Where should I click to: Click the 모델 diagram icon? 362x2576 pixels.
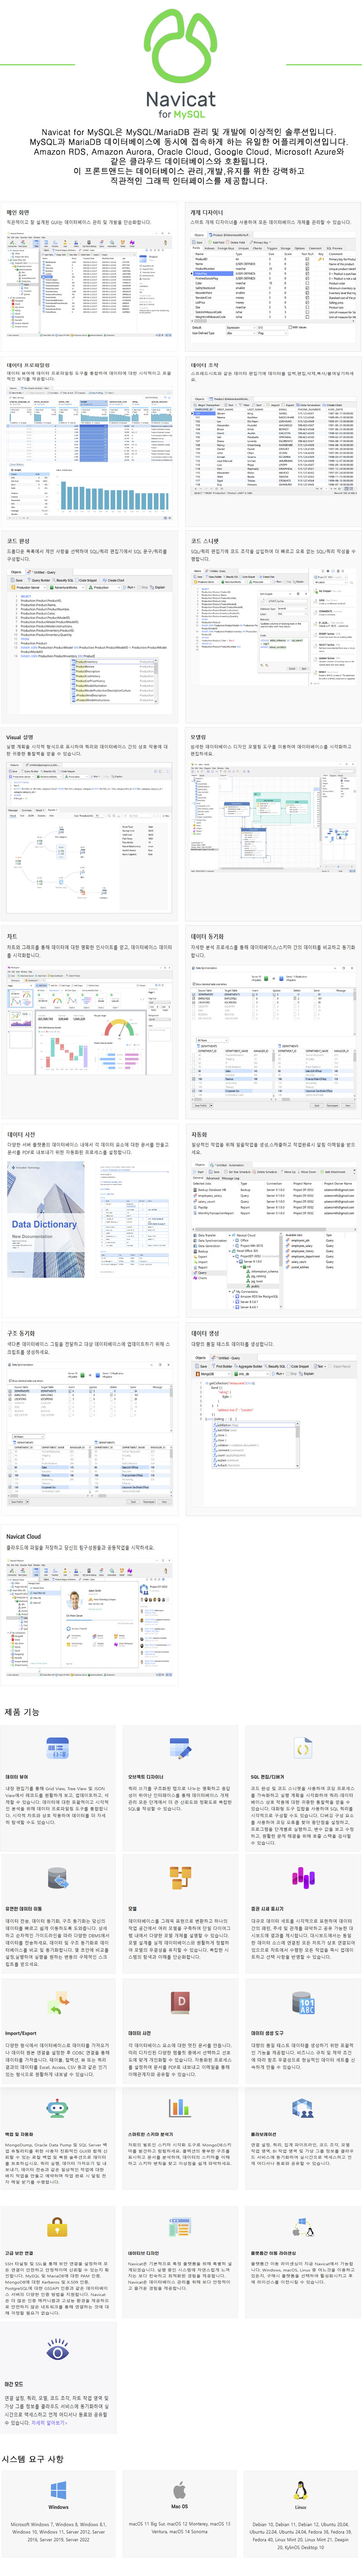181,1878
